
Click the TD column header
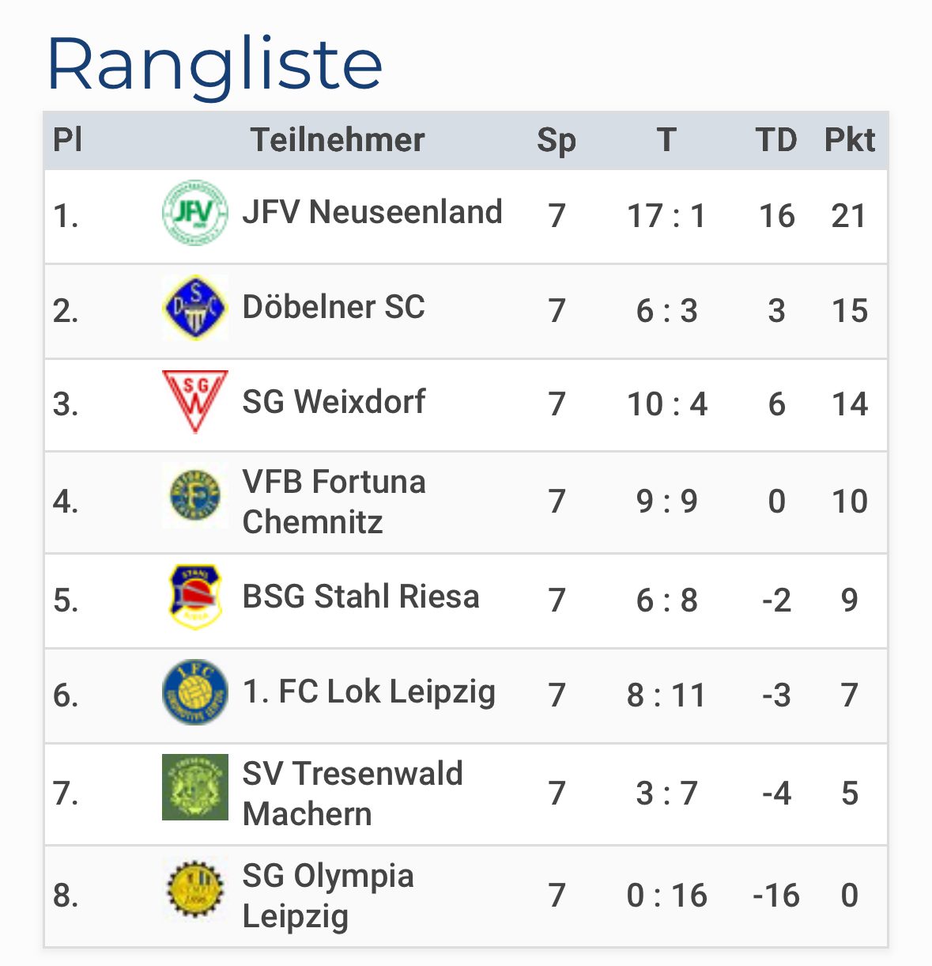click(x=776, y=140)
